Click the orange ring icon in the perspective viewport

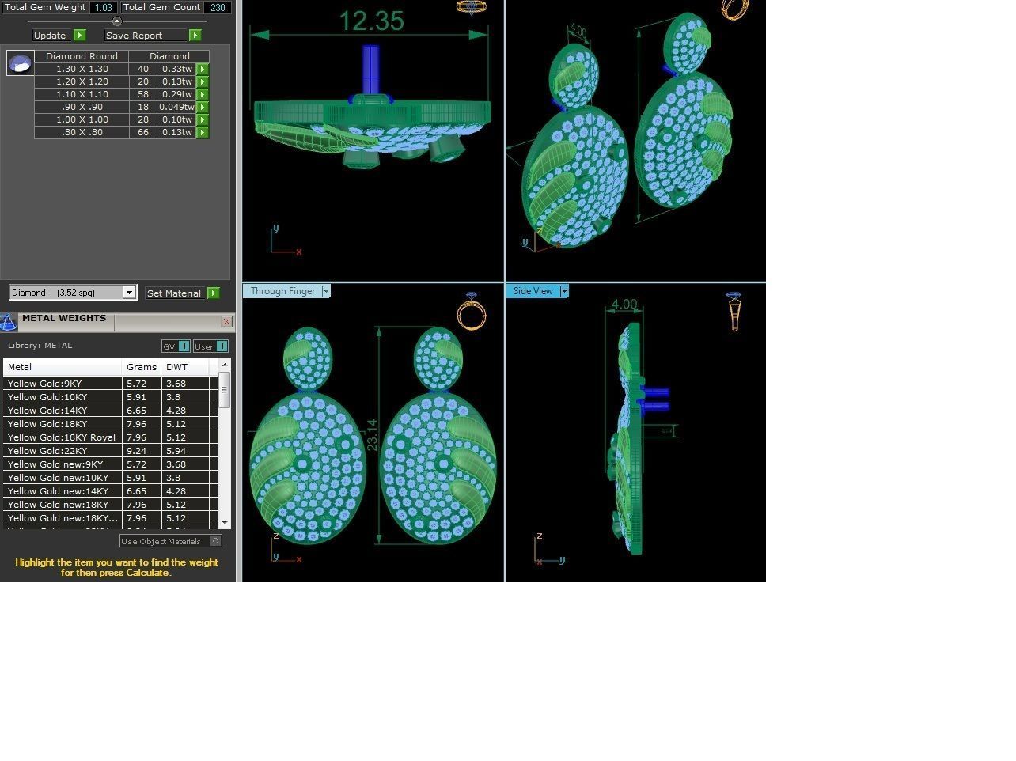pos(734,9)
